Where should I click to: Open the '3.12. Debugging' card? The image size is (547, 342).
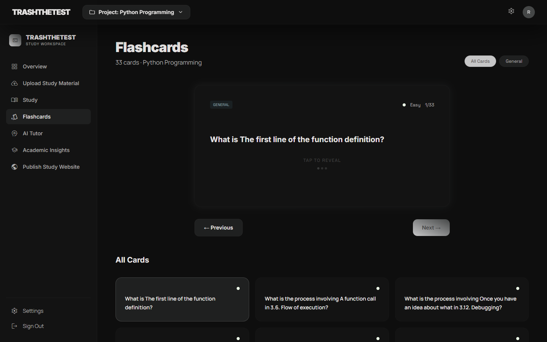click(462, 299)
